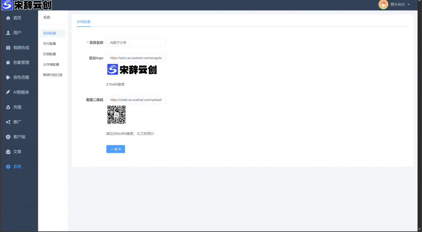Click the 宋辞云创 logo in header
Image resolution: width=422 pixels, height=232 pixels.
(26, 5)
